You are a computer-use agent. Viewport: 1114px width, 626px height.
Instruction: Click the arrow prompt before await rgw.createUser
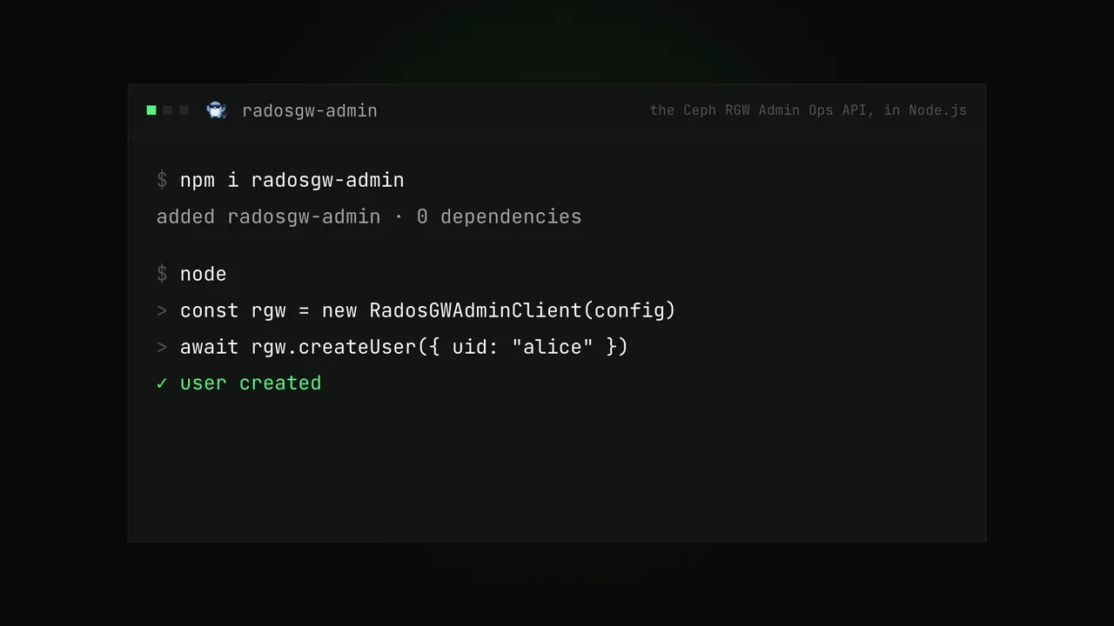coord(162,347)
